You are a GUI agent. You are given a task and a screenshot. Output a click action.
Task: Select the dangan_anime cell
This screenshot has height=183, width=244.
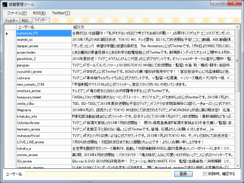point(44,46)
